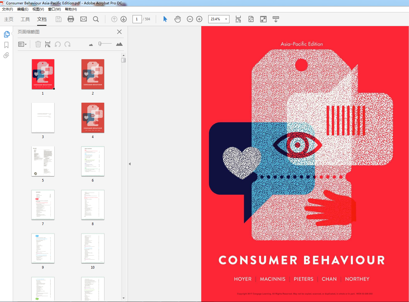Rotate pages clockwise in thumbnail panel

[68, 44]
